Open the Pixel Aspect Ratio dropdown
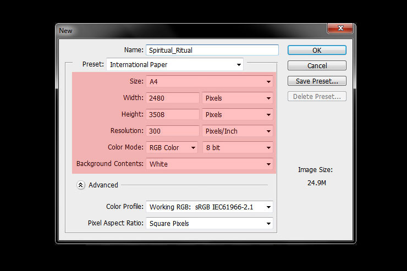 210,224
